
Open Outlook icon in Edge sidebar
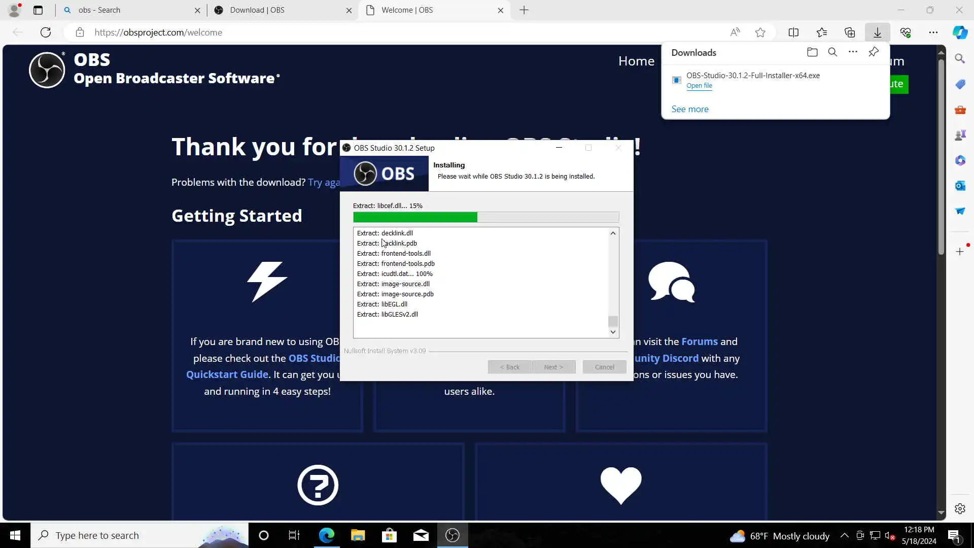[x=960, y=186]
